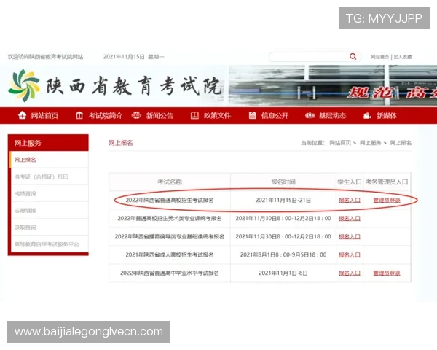Open the 考试院简介 menu item
Viewport: 437px width, 350px height.
pos(106,115)
